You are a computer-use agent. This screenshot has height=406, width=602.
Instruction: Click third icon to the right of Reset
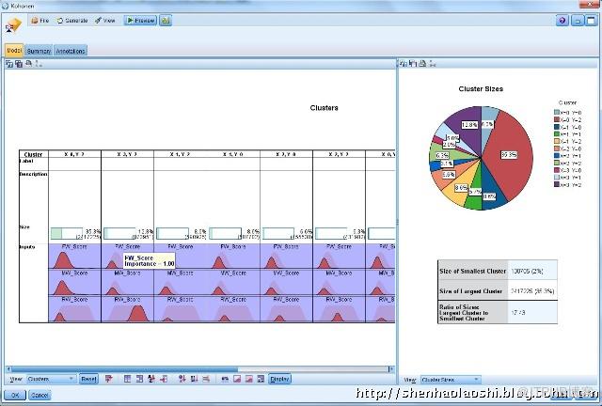coord(139,379)
